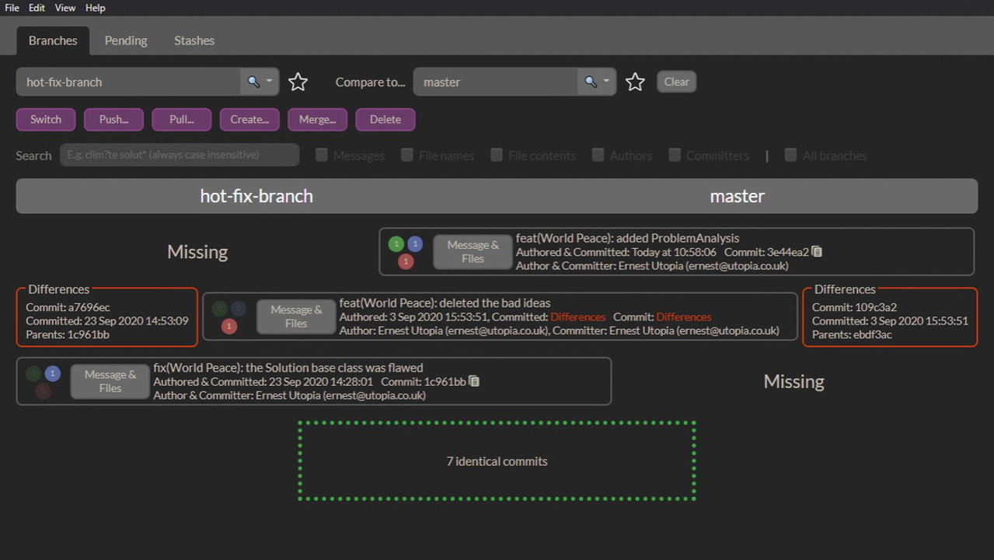
Task: Click the star icon next to master
Action: 635,82
